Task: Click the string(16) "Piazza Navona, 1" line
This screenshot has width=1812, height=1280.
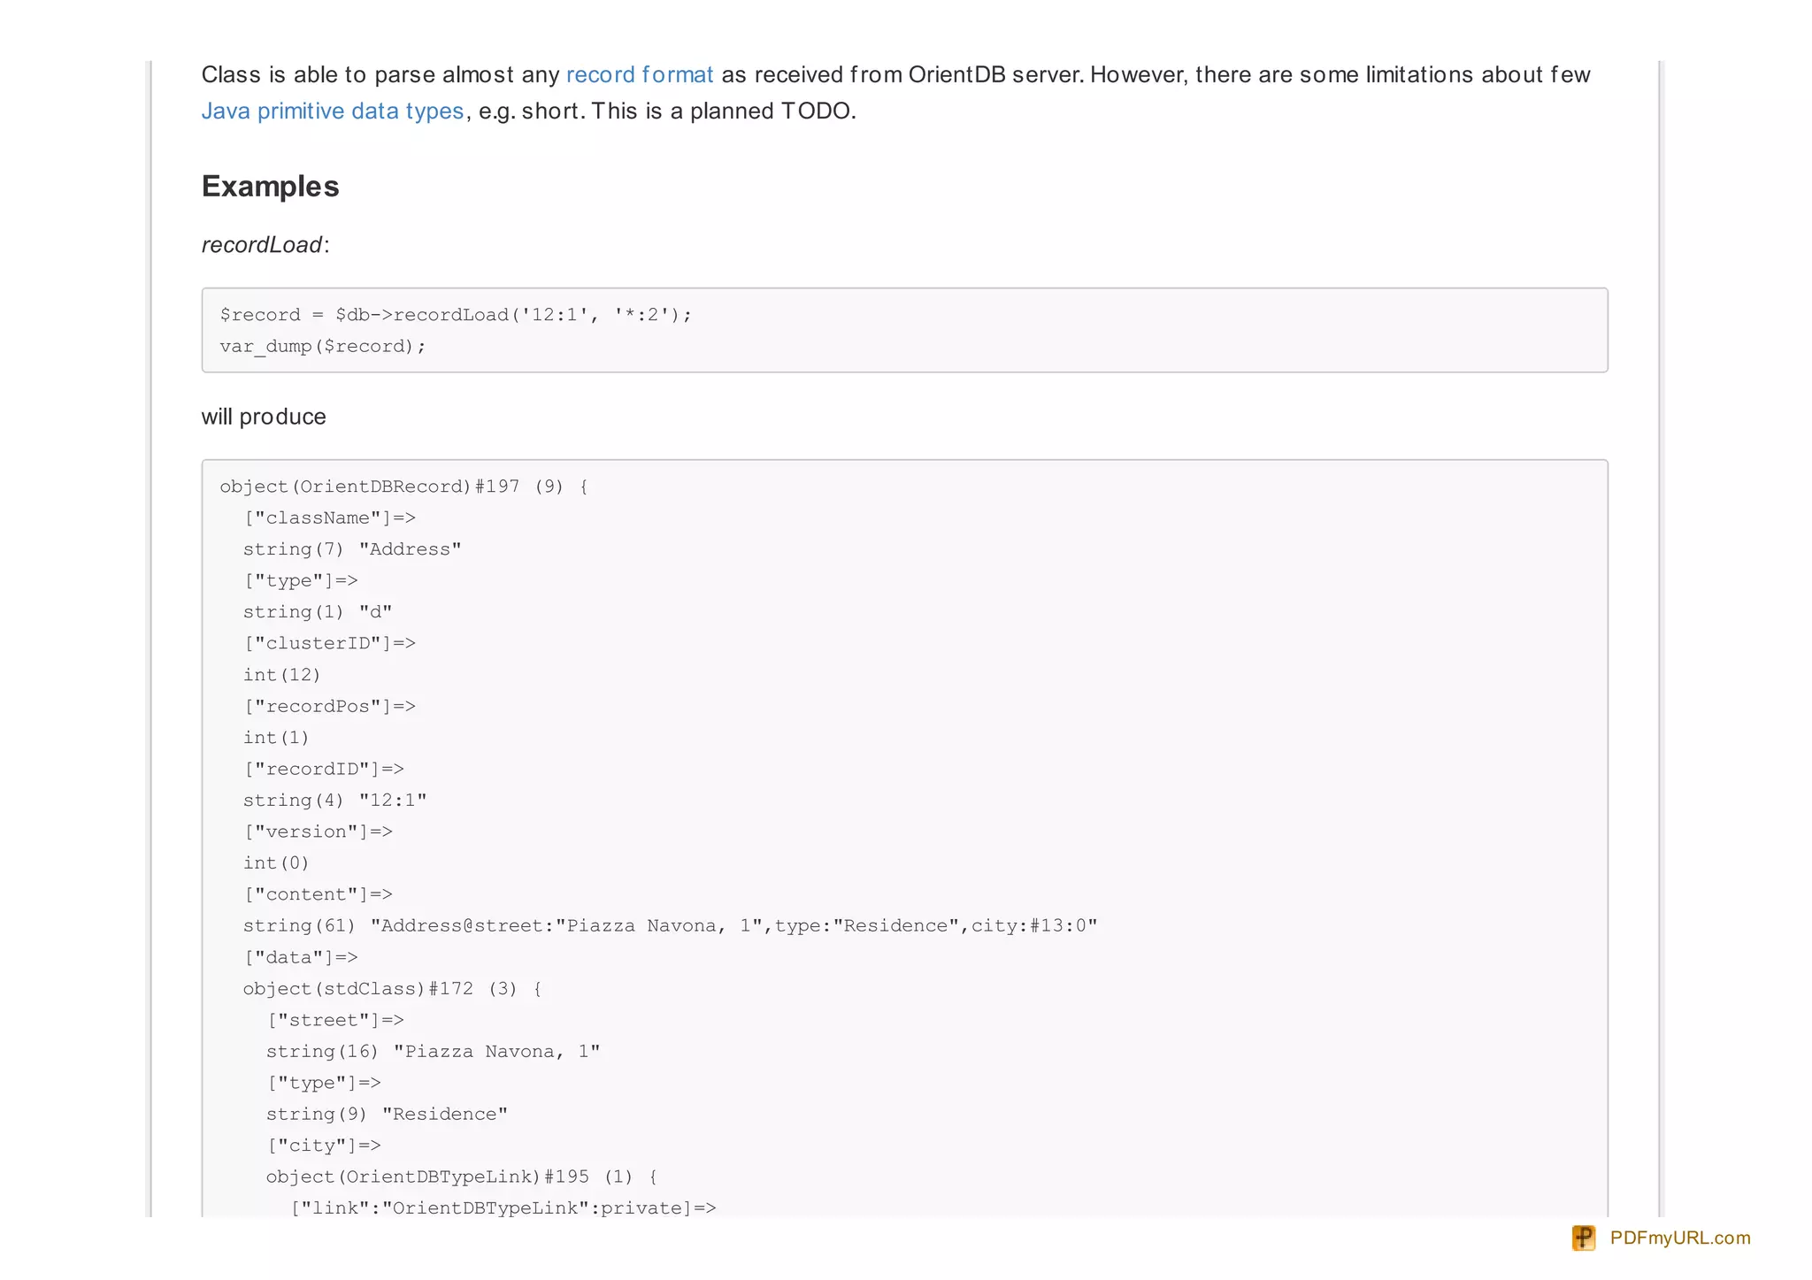Action: [433, 1052]
